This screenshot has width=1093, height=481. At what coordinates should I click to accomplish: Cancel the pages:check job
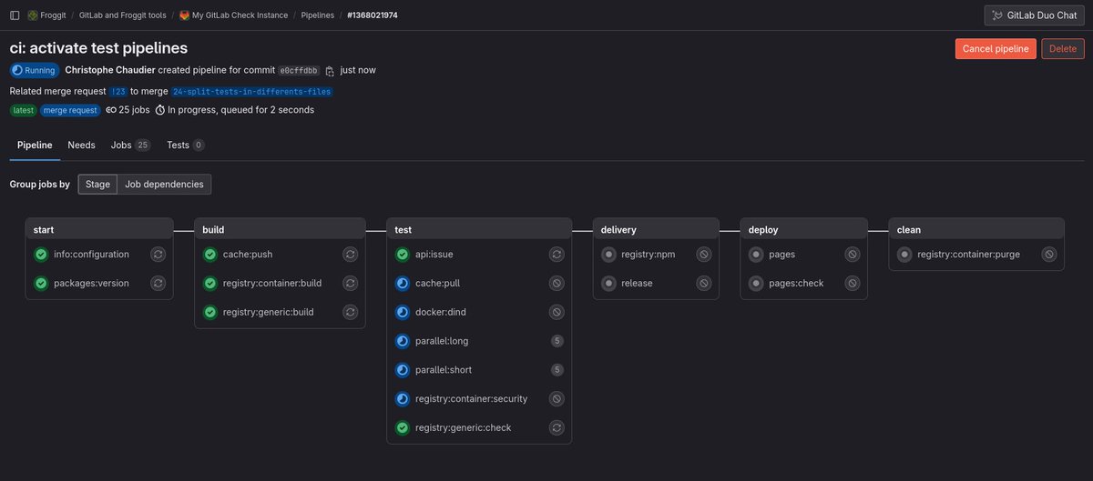click(852, 283)
